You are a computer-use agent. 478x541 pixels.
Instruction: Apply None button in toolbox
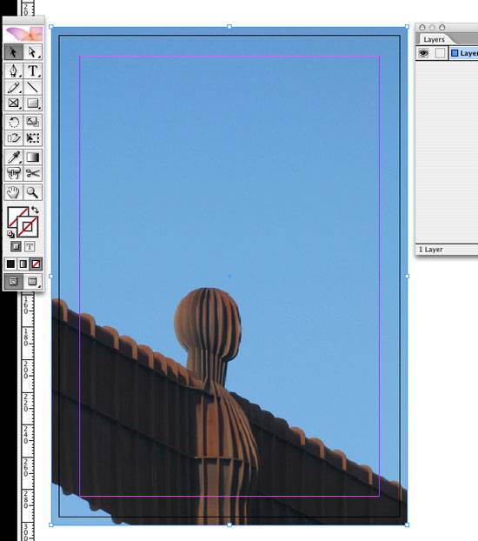[36, 264]
